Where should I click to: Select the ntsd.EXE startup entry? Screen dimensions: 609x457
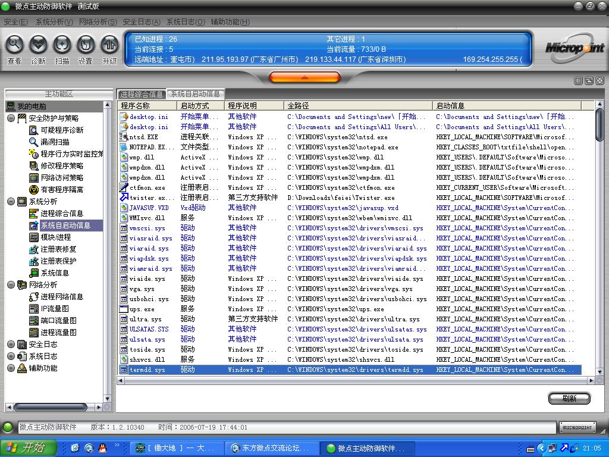350,137
